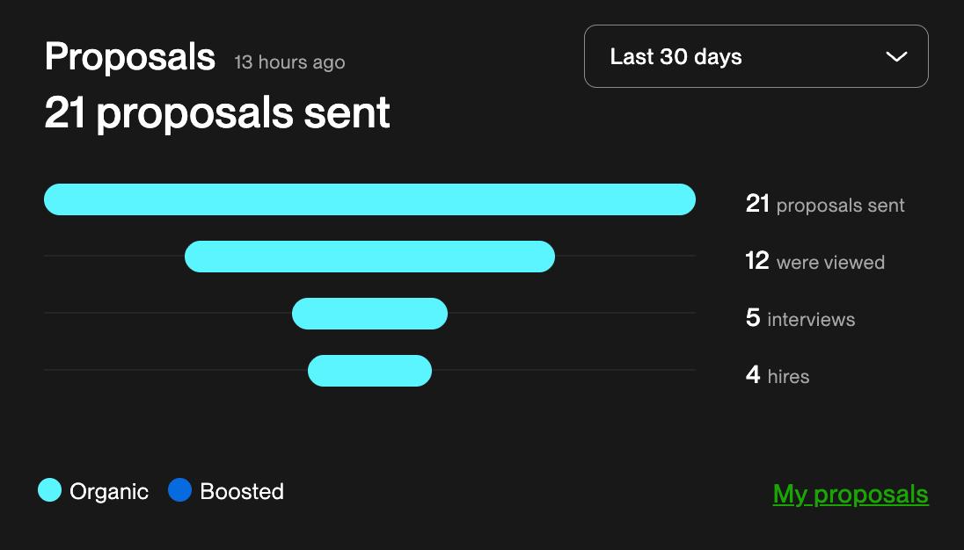Select the 4 hires stat row
The image size is (964, 550).
[x=778, y=375]
